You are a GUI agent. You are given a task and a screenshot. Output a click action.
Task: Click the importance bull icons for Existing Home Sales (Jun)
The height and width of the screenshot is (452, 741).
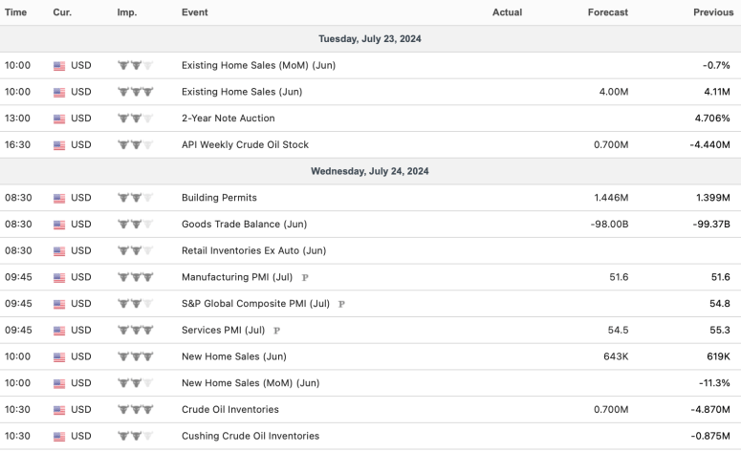point(136,92)
